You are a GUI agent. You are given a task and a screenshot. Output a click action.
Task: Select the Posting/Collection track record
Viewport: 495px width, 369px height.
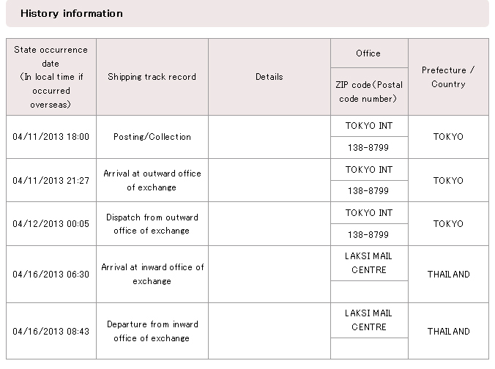152,137
